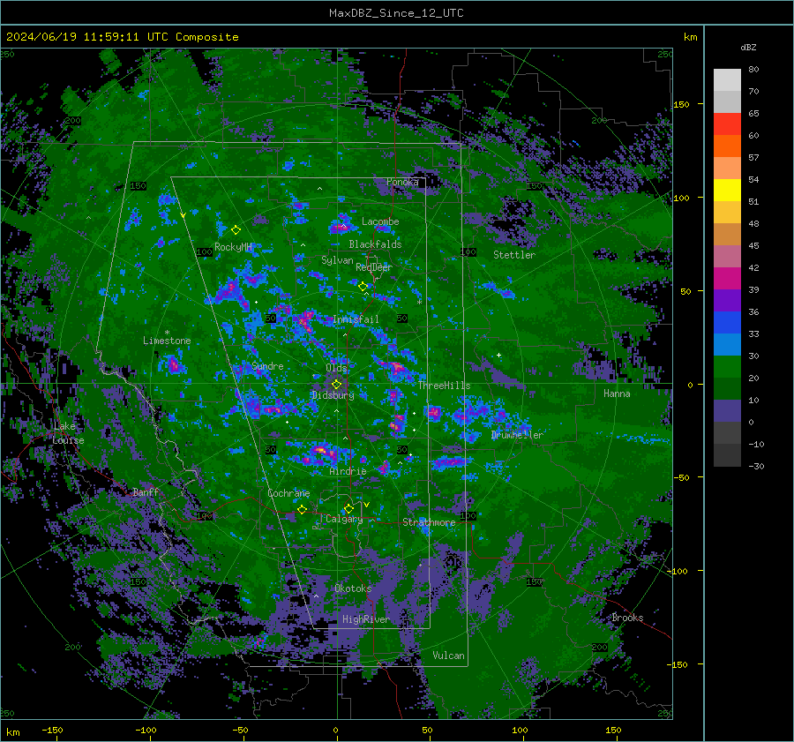Click the MaxDBZ_Since_12_UTC title
794x742 pixels.
click(396, 13)
